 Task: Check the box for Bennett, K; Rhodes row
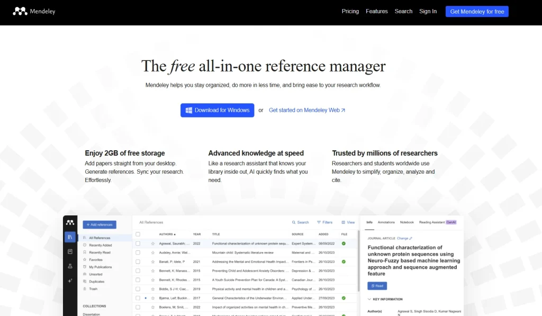point(138,279)
